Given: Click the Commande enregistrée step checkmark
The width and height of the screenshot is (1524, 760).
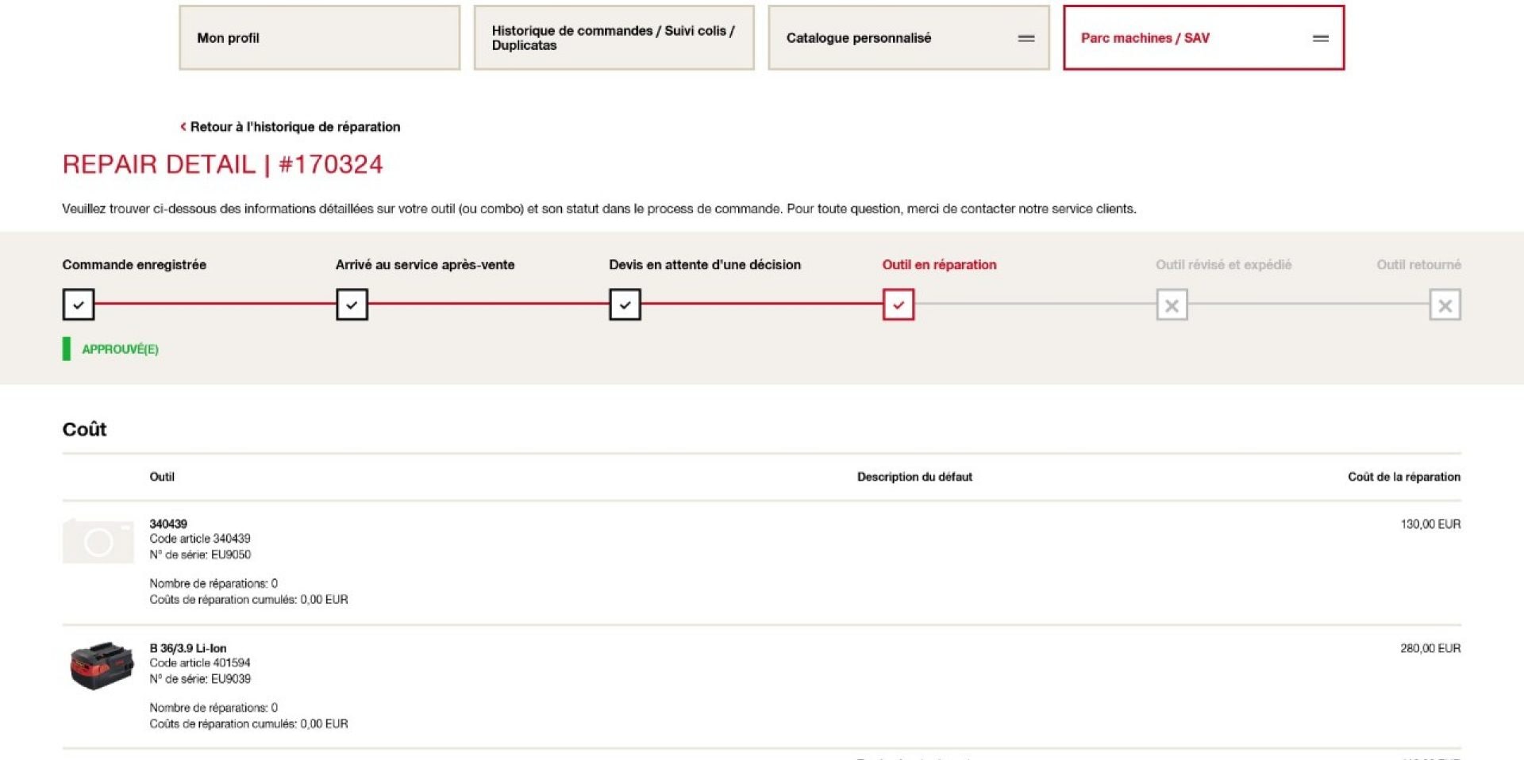Looking at the screenshot, I should coord(79,305).
